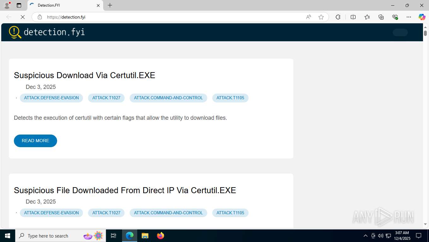Click the Dec 3, 2025 date on second card
Viewport: 429px width, 242px height.
click(x=41, y=202)
